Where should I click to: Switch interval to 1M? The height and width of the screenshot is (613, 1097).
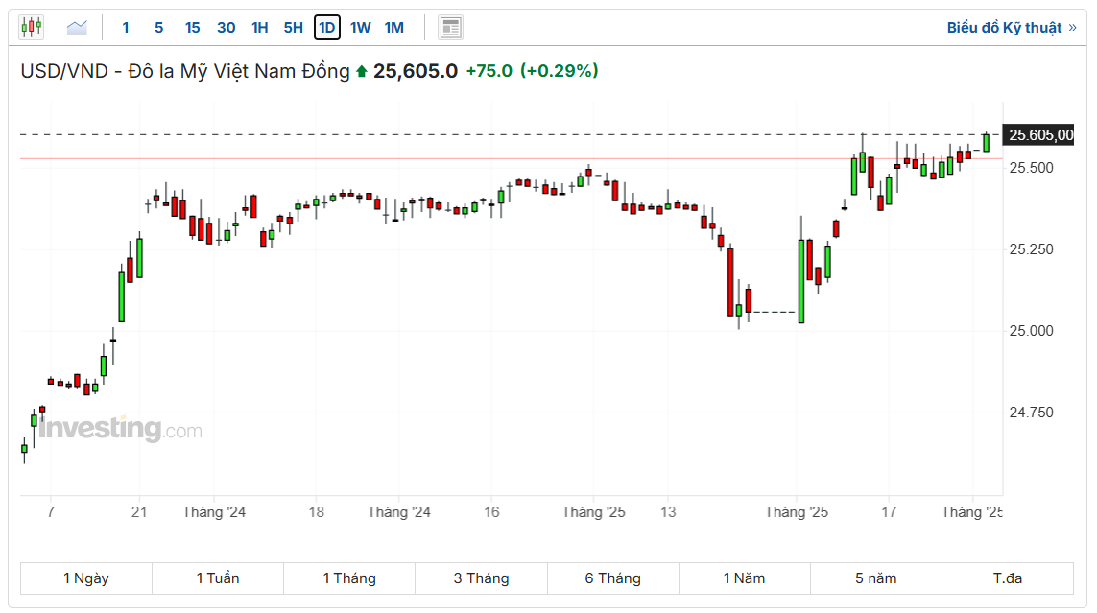pyautogui.click(x=393, y=27)
